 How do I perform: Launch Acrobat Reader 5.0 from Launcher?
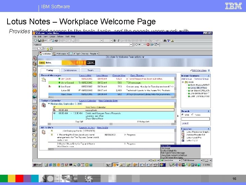coord(196,135)
